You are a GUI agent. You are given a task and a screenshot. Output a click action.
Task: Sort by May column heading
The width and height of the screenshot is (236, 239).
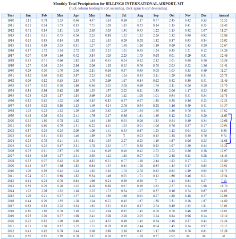92,16
